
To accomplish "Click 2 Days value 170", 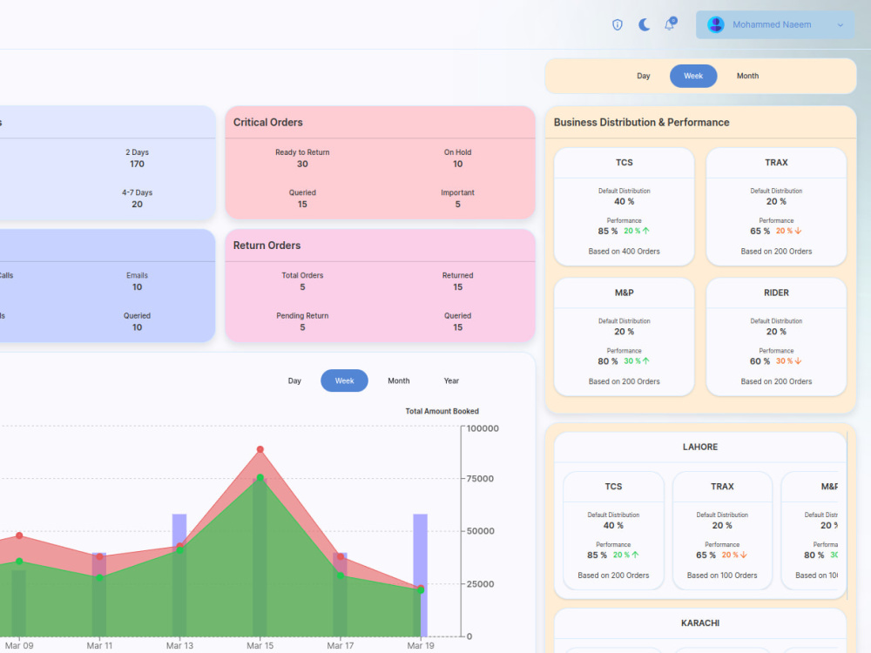I will 138,165.
